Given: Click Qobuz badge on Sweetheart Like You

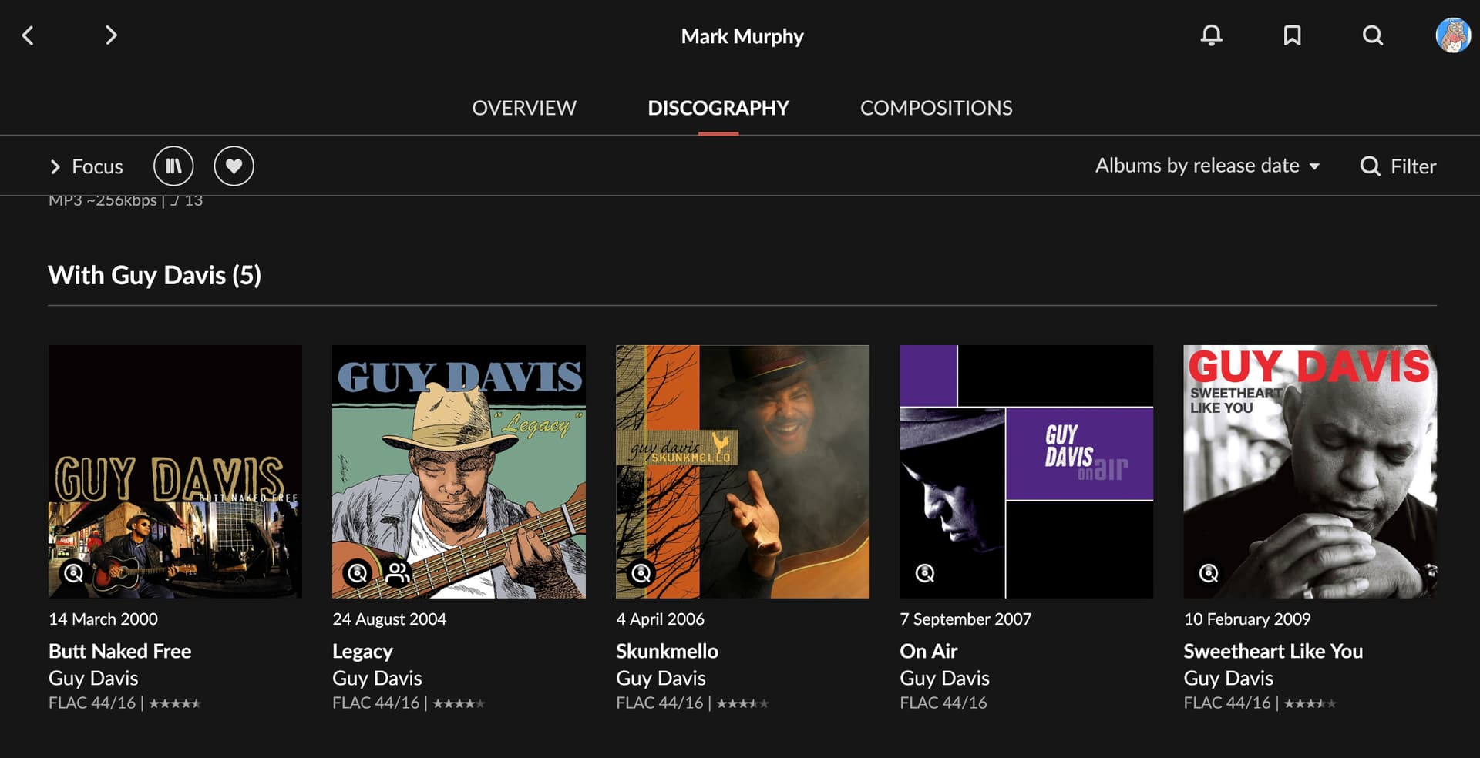Looking at the screenshot, I should (x=1209, y=573).
